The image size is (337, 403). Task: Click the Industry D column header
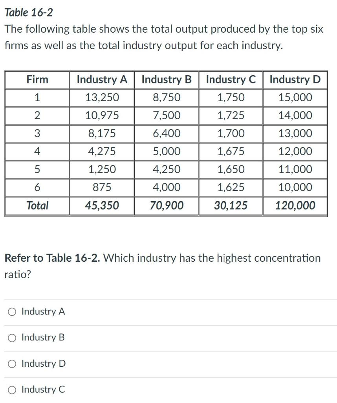tap(295, 80)
